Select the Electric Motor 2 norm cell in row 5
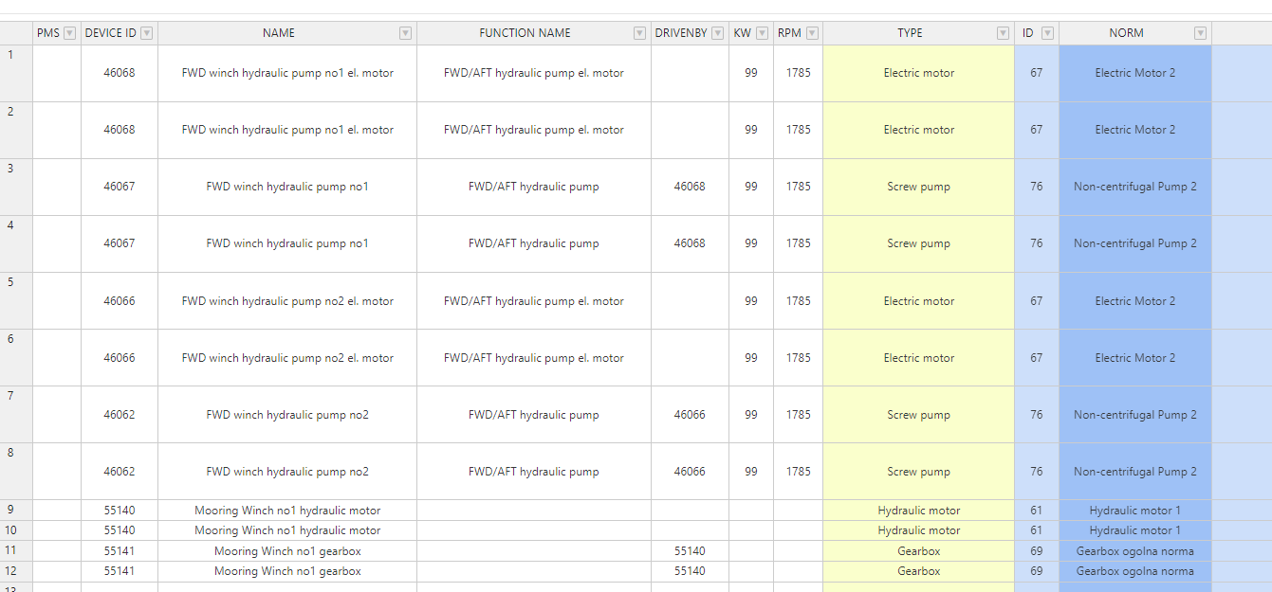 coord(1134,301)
